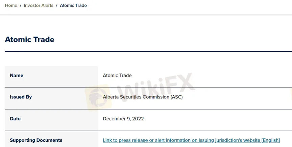This screenshot has height=147, width=292.
Task: Click the [English] tag in the documents link
Action: 270,140
